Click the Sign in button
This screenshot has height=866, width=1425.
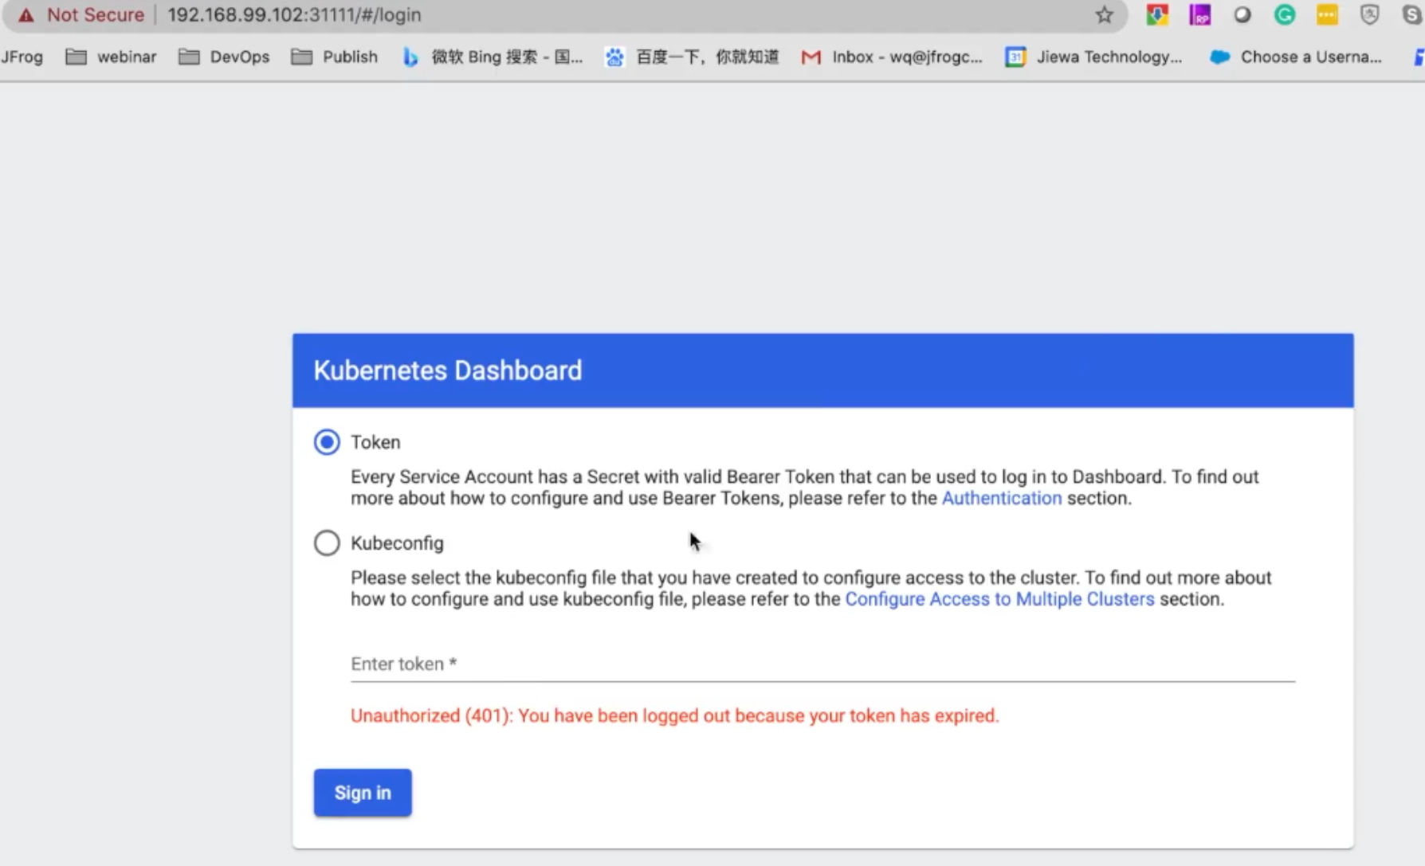[363, 793]
